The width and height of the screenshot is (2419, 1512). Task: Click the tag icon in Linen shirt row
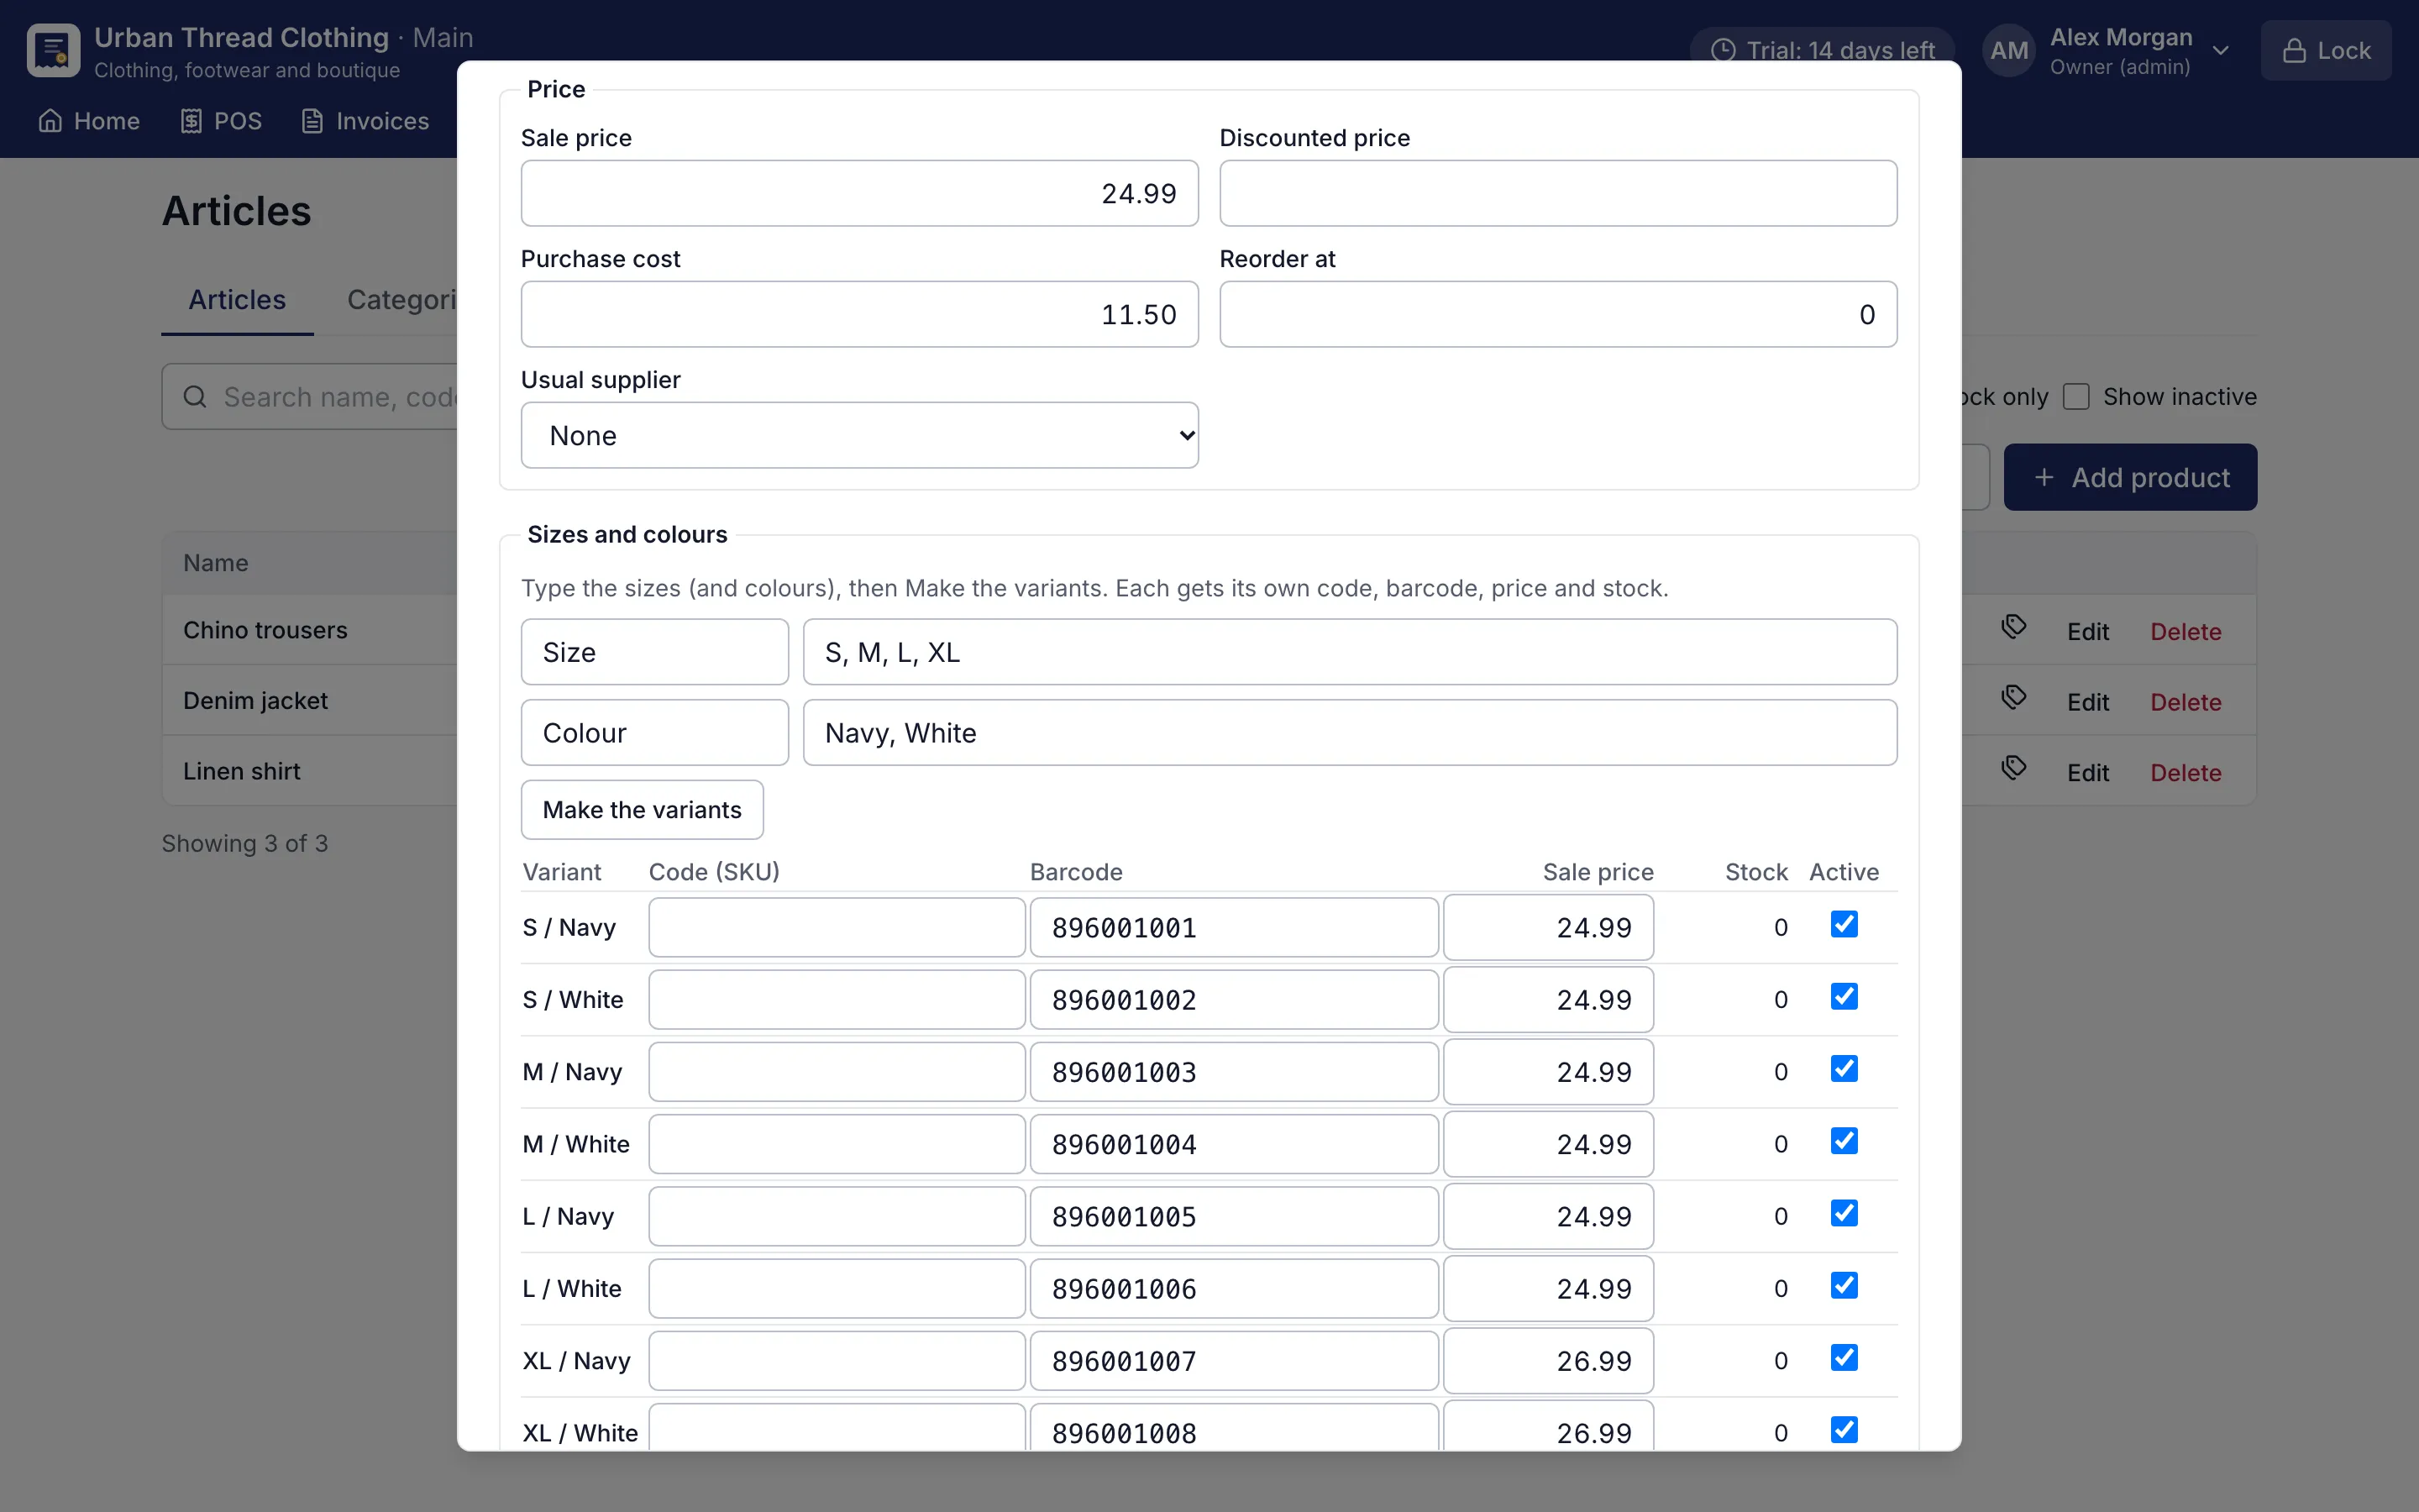[x=2014, y=768]
